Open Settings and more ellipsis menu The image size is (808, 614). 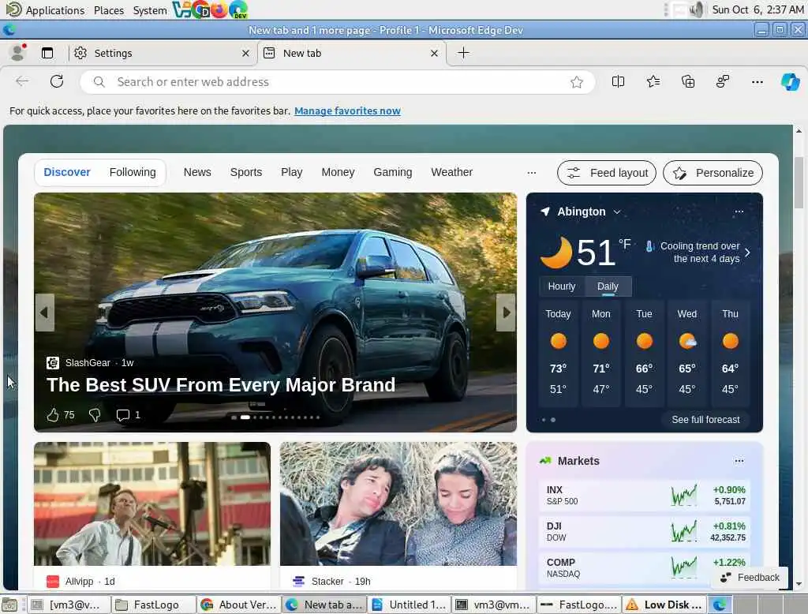click(757, 81)
